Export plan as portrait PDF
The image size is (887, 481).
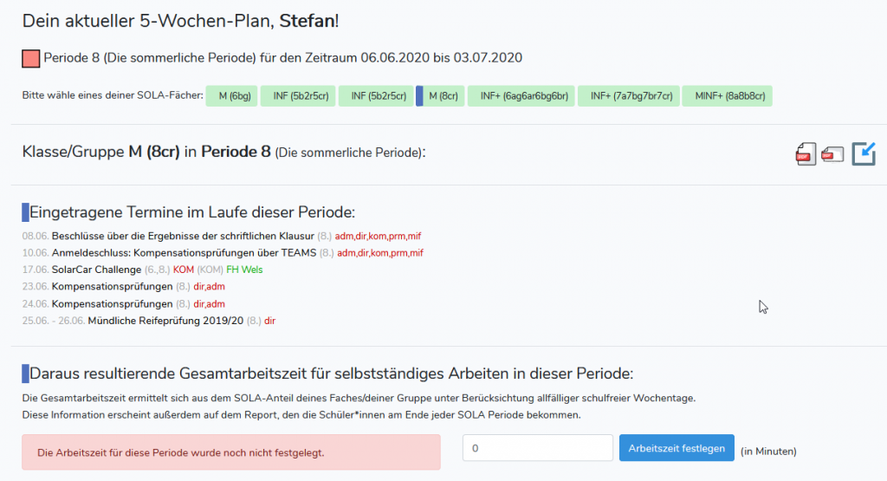pyautogui.click(x=806, y=154)
